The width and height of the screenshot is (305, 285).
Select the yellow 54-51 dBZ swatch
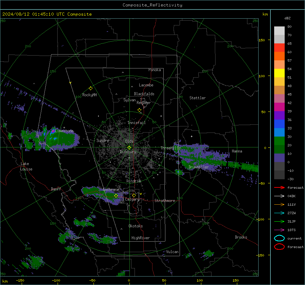click(x=279, y=73)
